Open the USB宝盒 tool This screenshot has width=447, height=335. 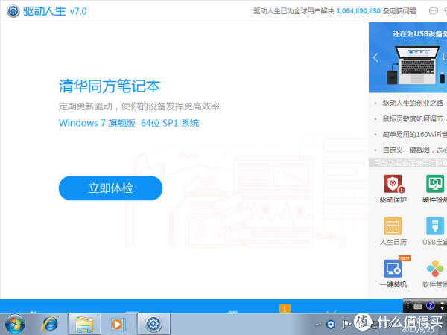click(434, 232)
